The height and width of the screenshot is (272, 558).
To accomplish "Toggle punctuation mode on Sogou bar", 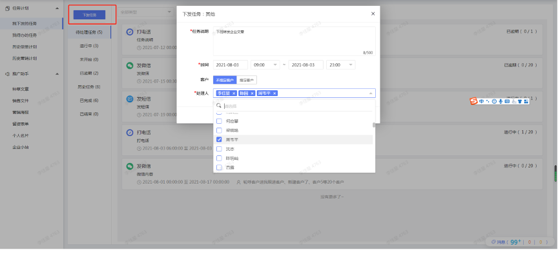I will pos(488,101).
